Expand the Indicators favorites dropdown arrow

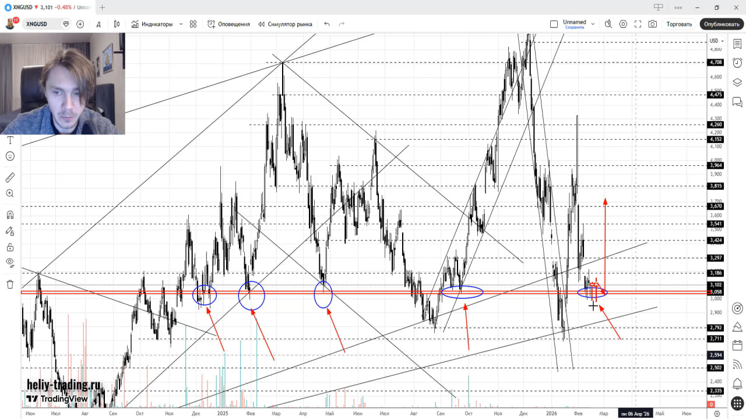(181, 24)
